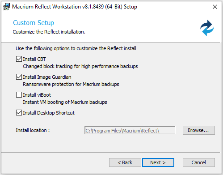Image resolution: width=223 pixels, height=175 pixels.
Task: Cancel the Reflect installation
Action: click(x=199, y=162)
